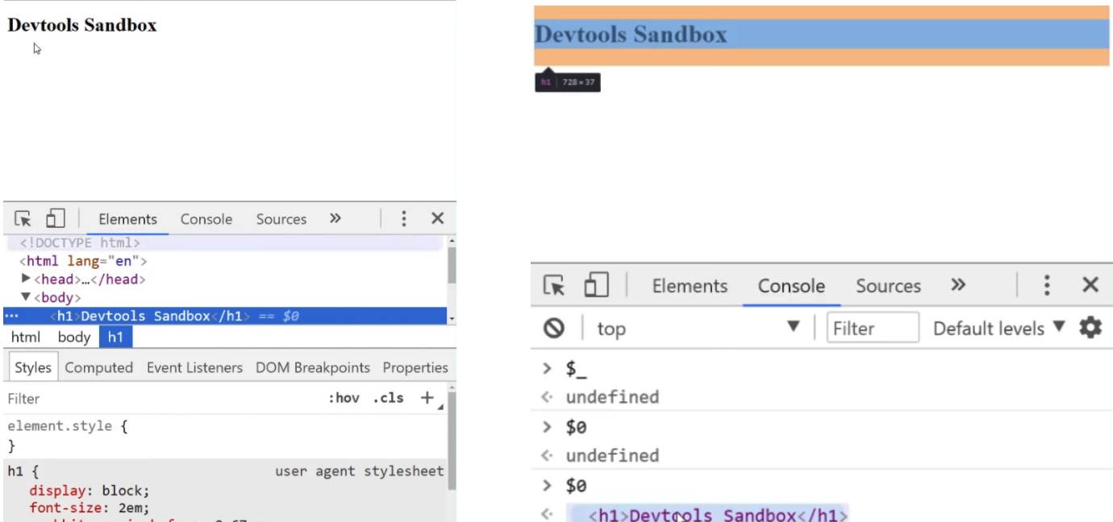Screen dimensions: 1113x522
Task: Toggle the :hov element state panel
Action: pyautogui.click(x=344, y=398)
